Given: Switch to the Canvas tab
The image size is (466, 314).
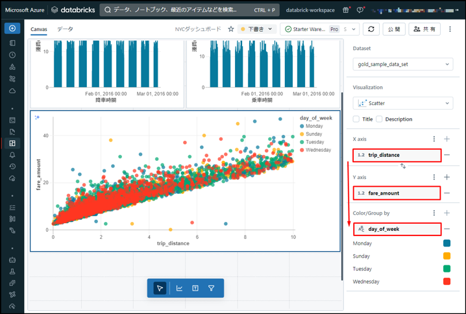Looking at the screenshot, I should 39,29.
